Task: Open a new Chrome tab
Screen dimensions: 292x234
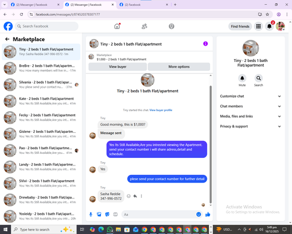Action: (175, 5)
